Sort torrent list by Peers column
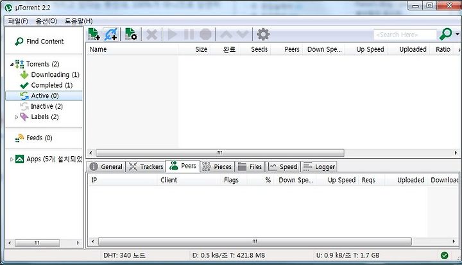 pyautogui.click(x=287, y=49)
